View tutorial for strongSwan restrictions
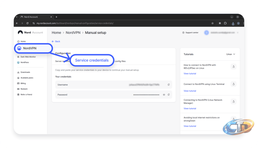Image resolution: width=258 pixels, height=148 pixels. (190, 126)
